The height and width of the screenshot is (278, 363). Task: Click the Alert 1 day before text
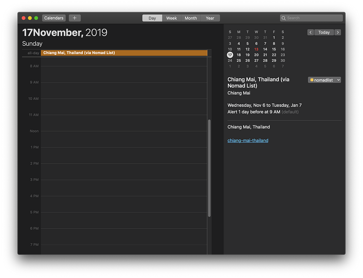254,112
